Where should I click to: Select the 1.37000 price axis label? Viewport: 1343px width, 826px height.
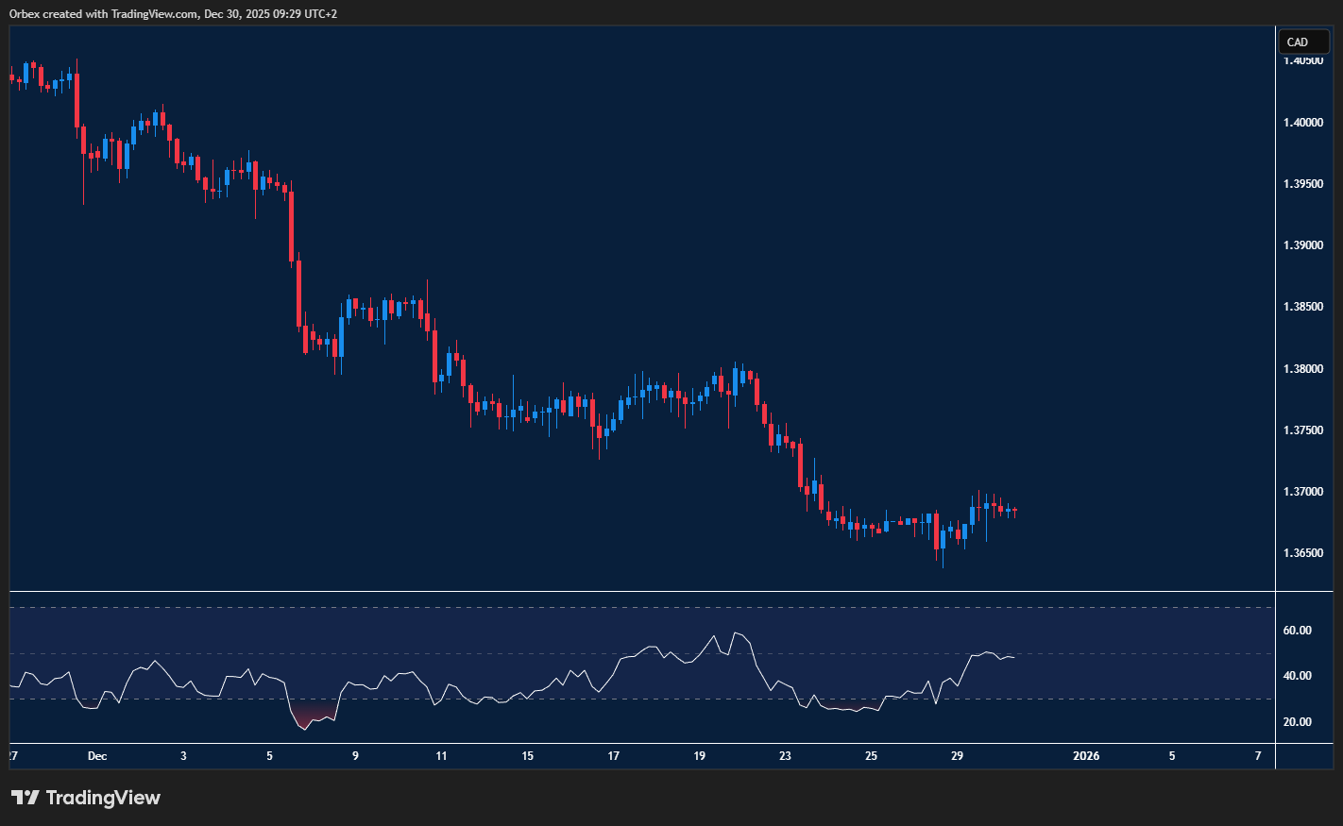point(1302,492)
